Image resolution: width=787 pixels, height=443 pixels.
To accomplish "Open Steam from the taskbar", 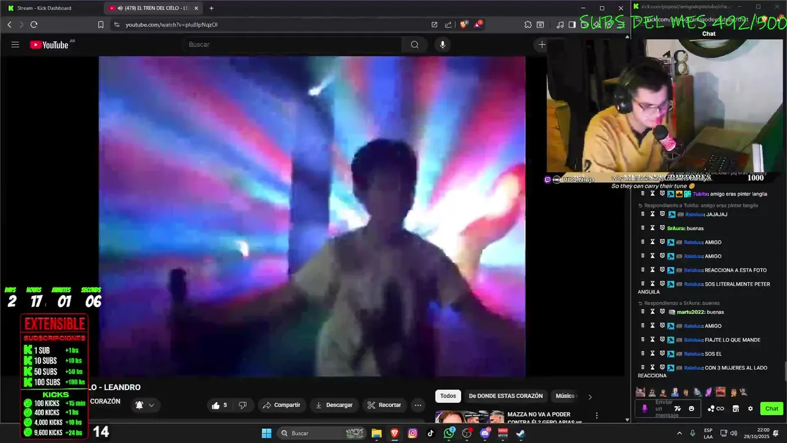I will coord(521,433).
